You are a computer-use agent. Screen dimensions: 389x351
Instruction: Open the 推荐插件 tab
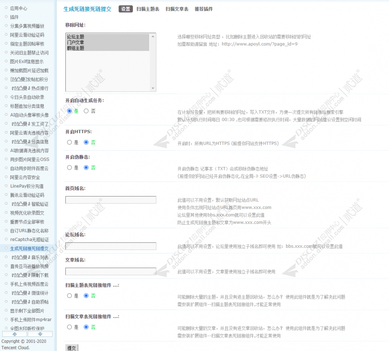point(203,9)
